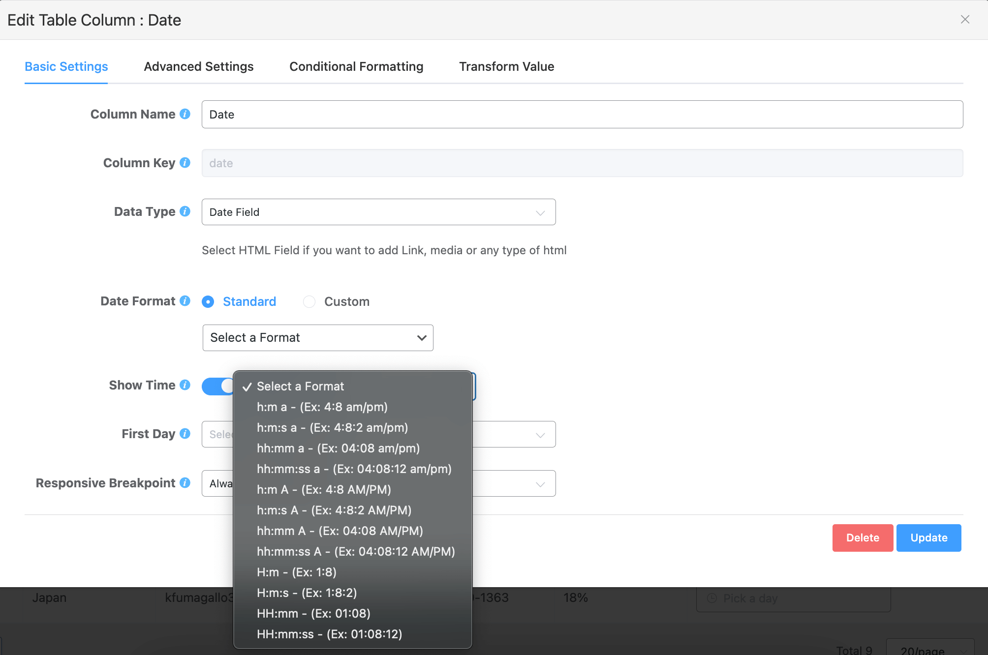The width and height of the screenshot is (988, 655).
Task: Click the Show Time info icon
Action: (x=185, y=385)
